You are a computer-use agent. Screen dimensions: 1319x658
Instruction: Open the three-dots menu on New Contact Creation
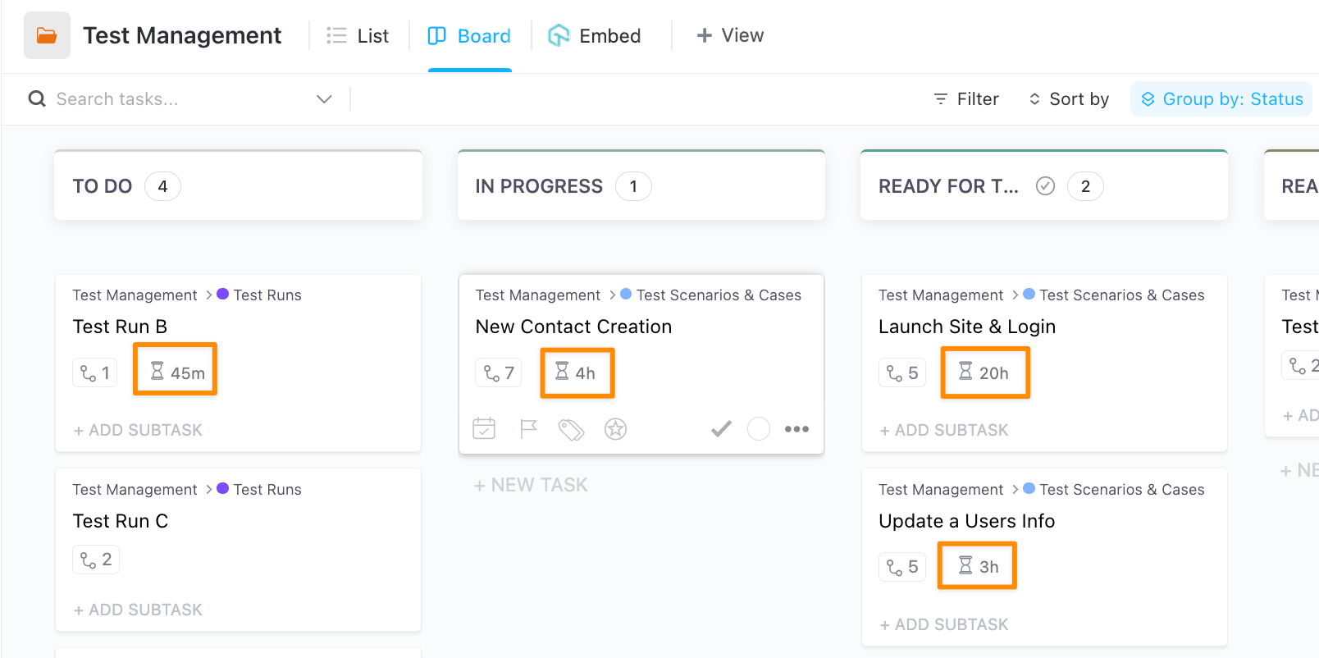point(796,428)
